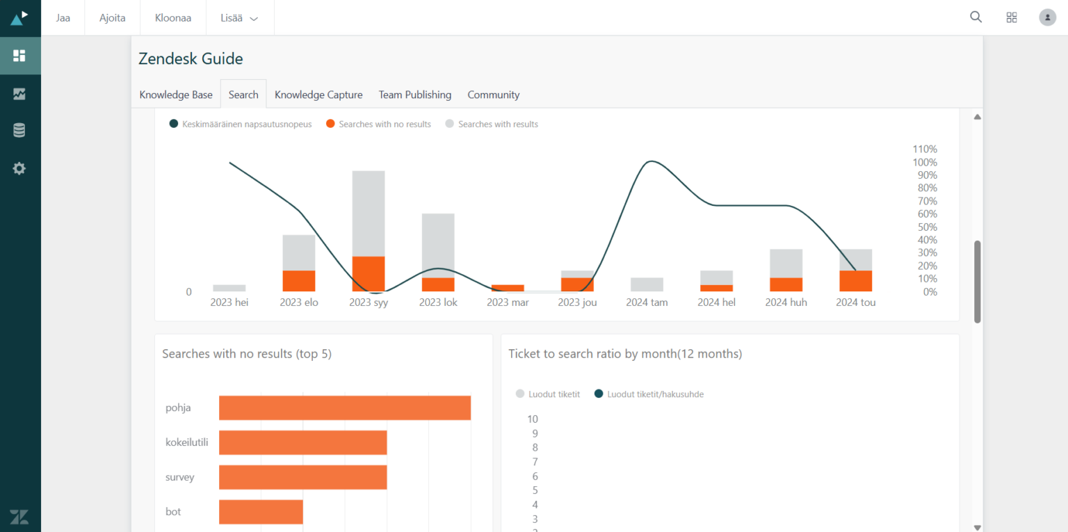Click the gray 2023 lok bar segment
Image resolution: width=1068 pixels, height=532 pixels.
[x=438, y=245]
